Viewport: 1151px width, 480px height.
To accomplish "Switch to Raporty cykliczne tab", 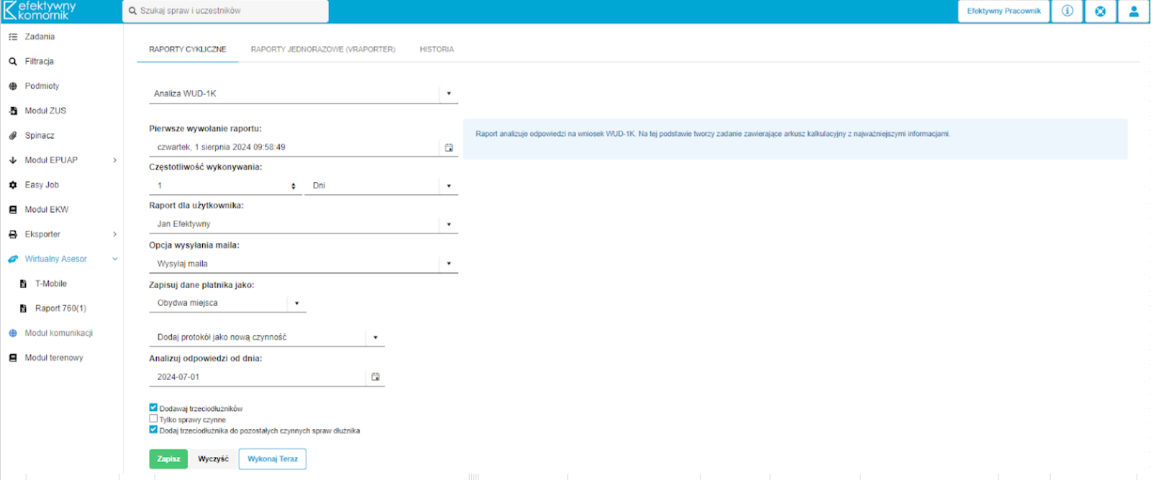I will (x=188, y=50).
